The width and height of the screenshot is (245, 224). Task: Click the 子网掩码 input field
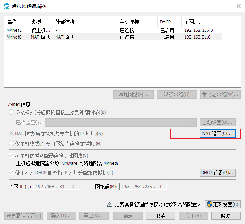(x=143, y=187)
